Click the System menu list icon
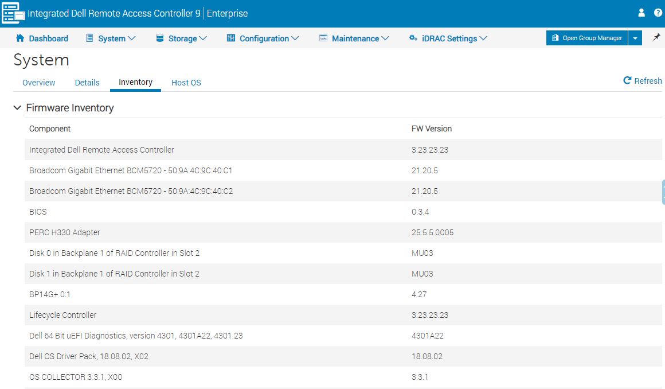665x389 pixels. (x=89, y=38)
